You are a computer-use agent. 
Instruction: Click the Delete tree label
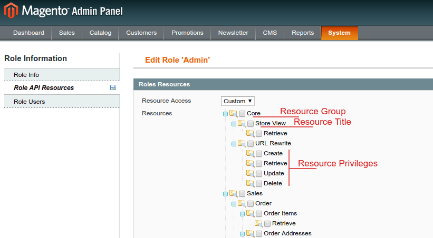tap(273, 183)
